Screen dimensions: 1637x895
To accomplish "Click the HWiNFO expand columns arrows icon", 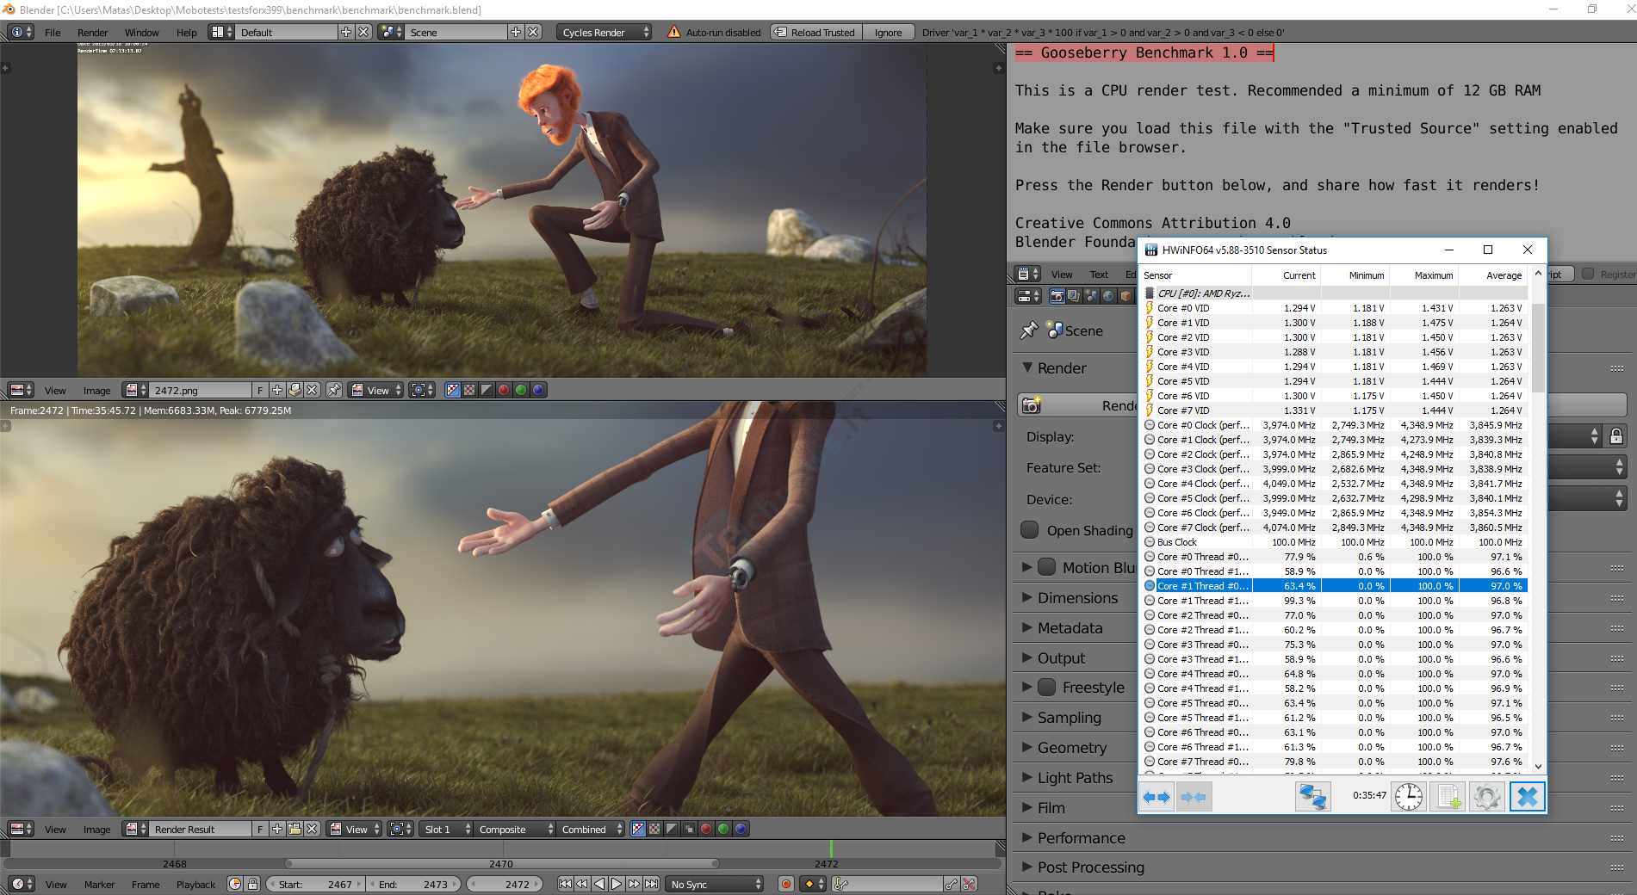I will point(1156,797).
